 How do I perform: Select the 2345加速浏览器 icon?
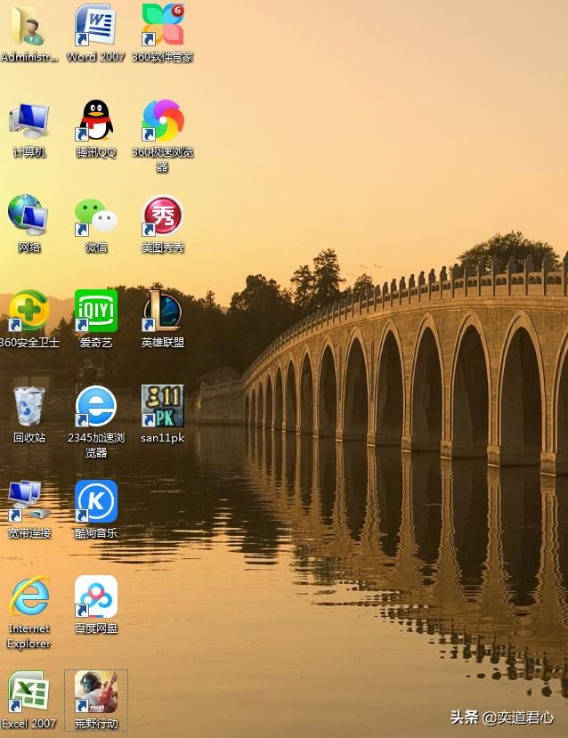tap(95, 407)
